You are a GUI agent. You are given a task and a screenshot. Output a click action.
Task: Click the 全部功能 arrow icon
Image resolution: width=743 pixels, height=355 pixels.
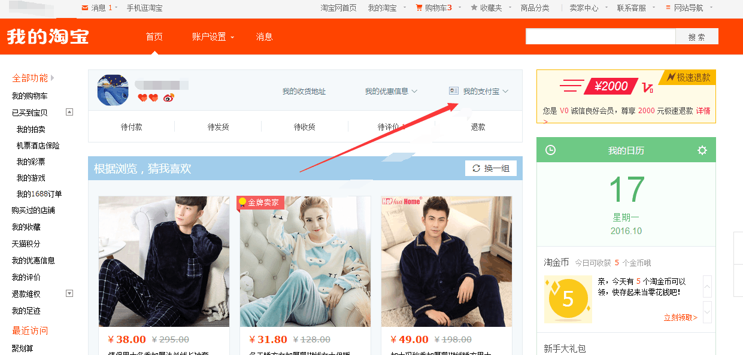pos(53,78)
